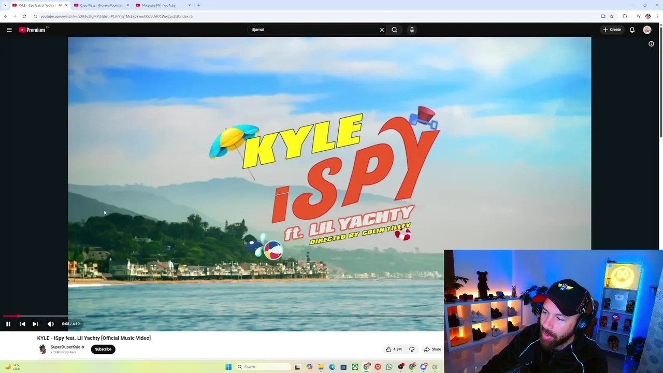Open Microsoft Edge from taskbar
This screenshot has width=663, height=373.
[x=332, y=367]
